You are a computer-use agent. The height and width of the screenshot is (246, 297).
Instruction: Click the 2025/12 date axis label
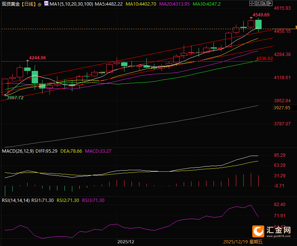pos(126,242)
